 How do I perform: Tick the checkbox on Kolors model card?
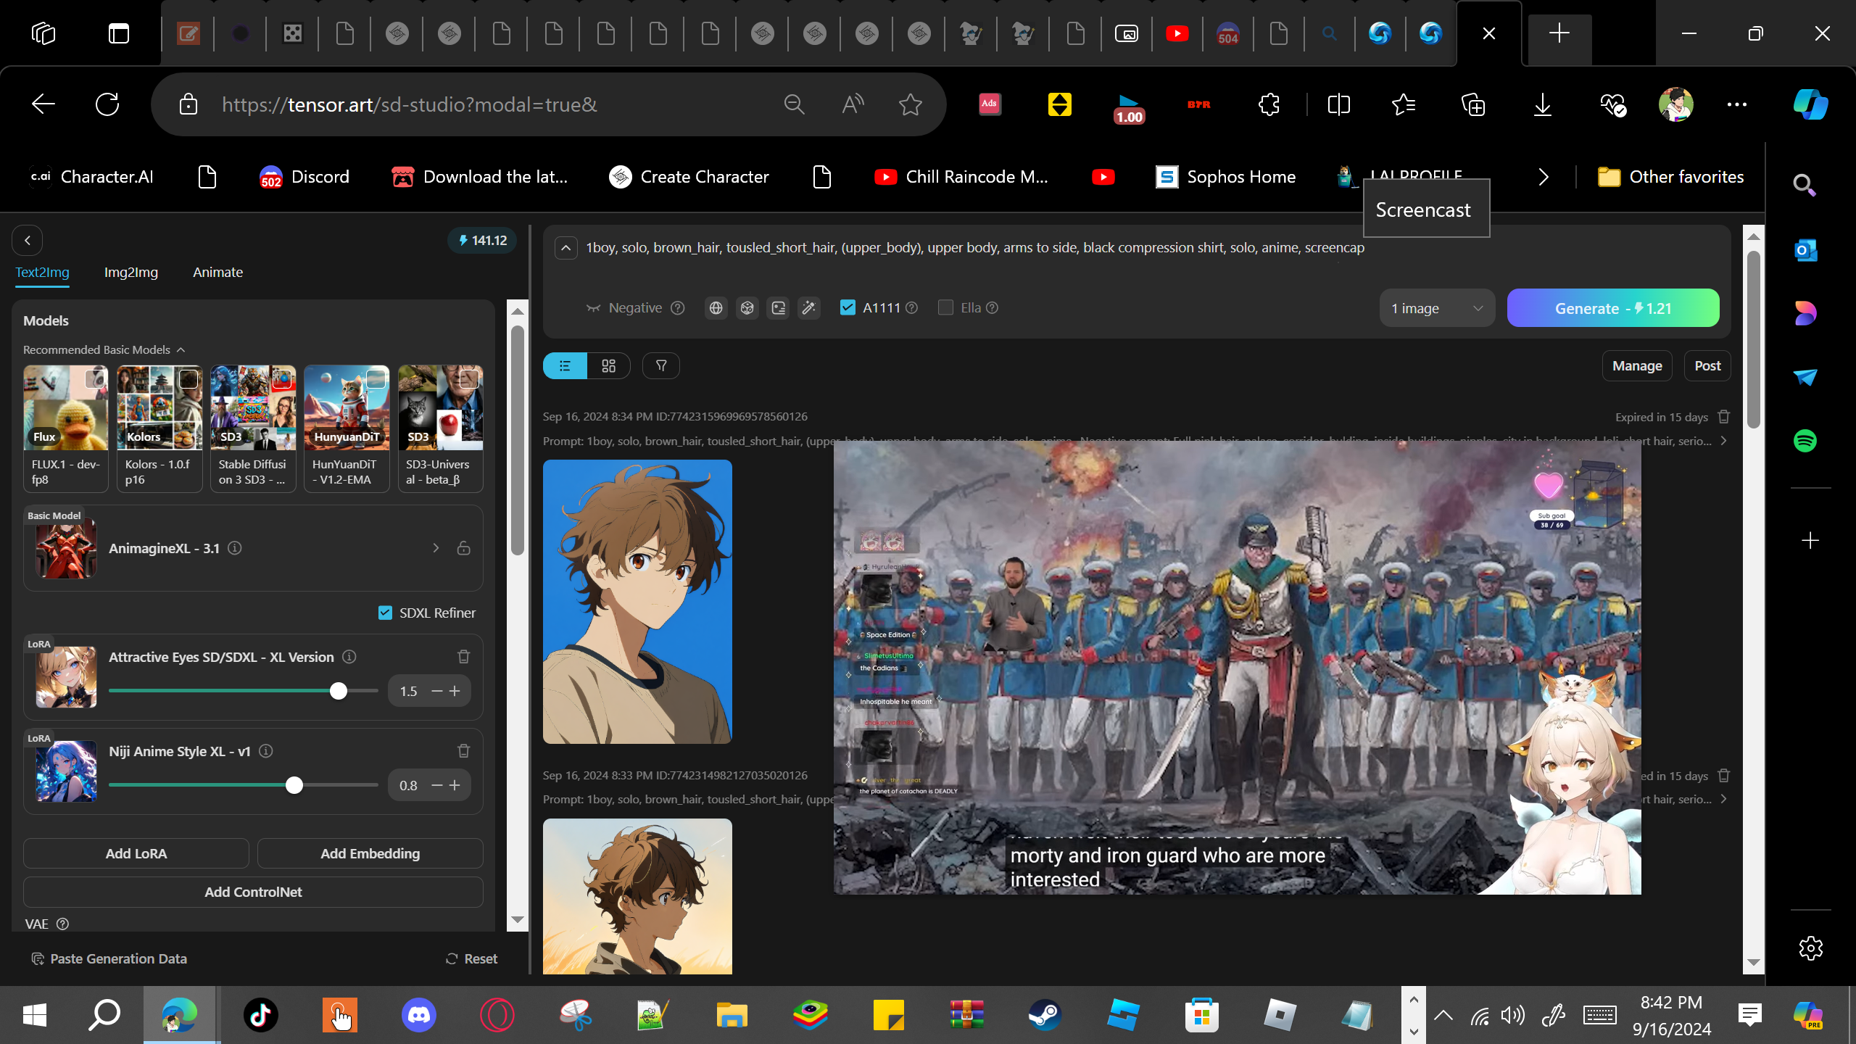188,378
